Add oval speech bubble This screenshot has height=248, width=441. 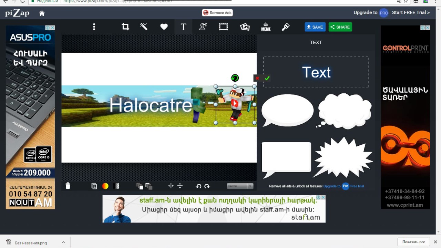[x=287, y=111]
